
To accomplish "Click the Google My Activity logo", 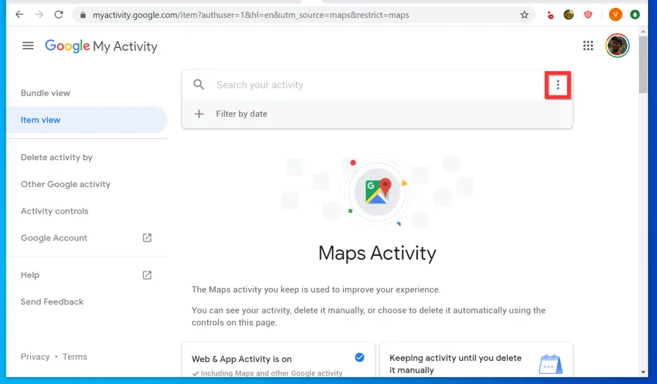I will click(x=101, y=46).
